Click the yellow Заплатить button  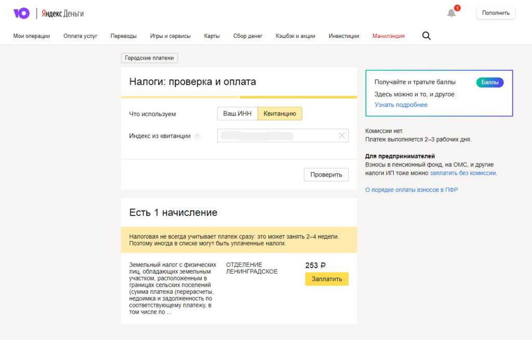(327, 279)
